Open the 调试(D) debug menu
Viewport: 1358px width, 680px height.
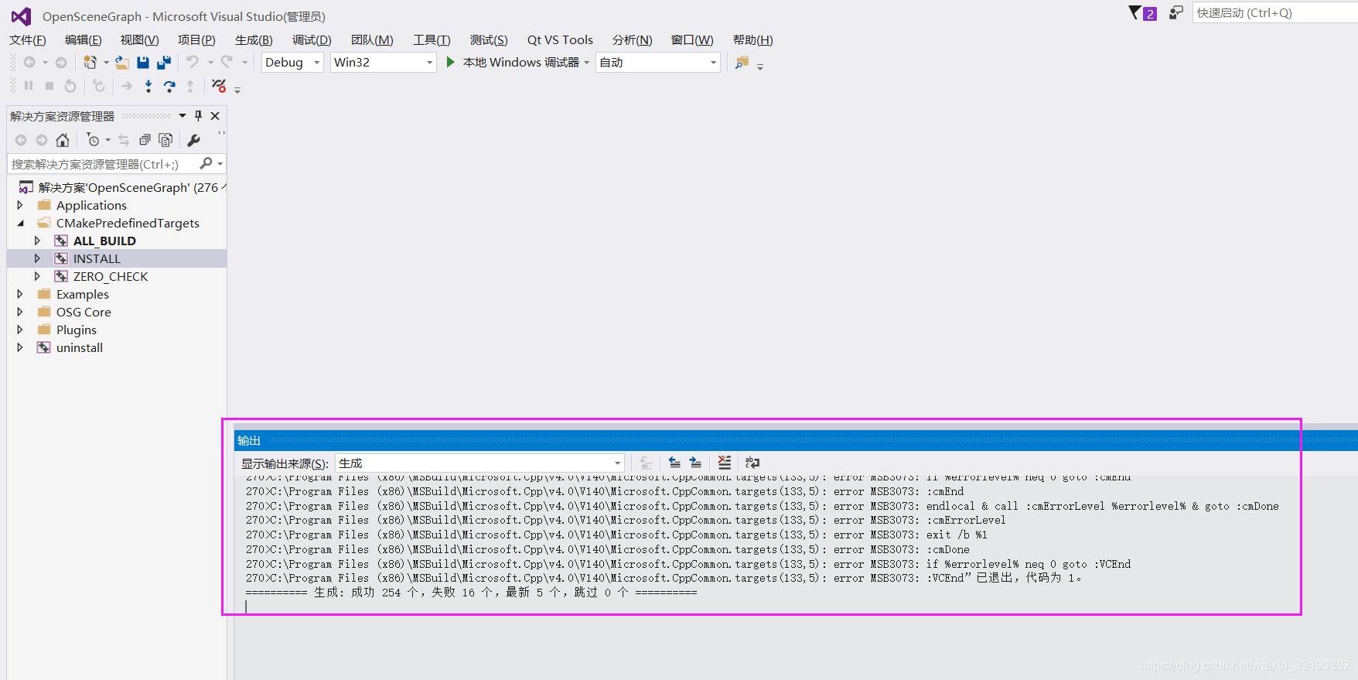312,40
